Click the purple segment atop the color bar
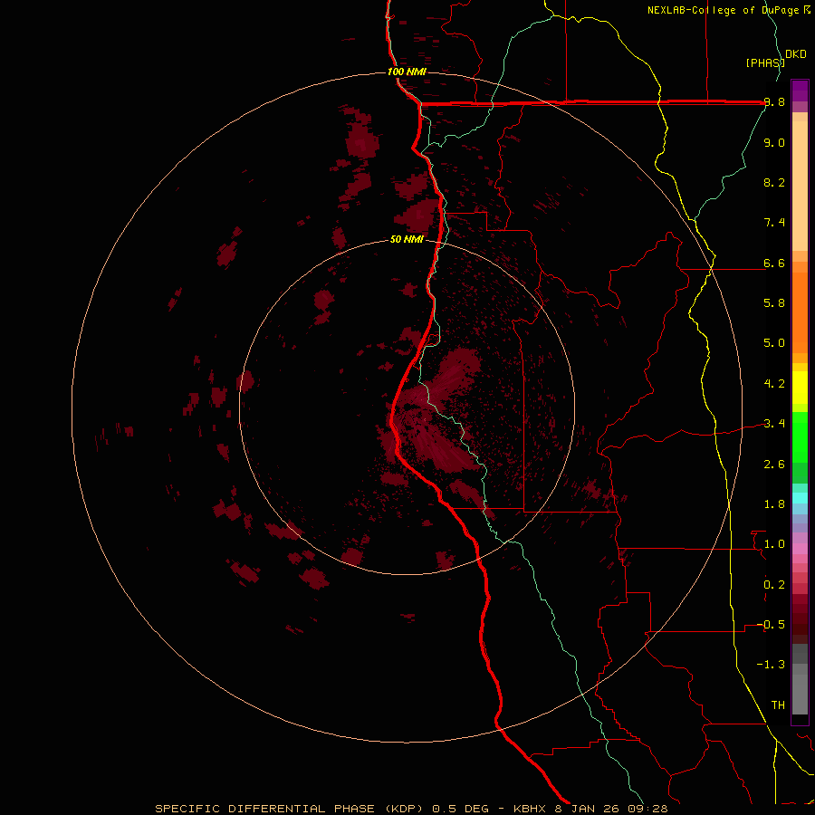815x815 pixels. [x=800, y=91]
